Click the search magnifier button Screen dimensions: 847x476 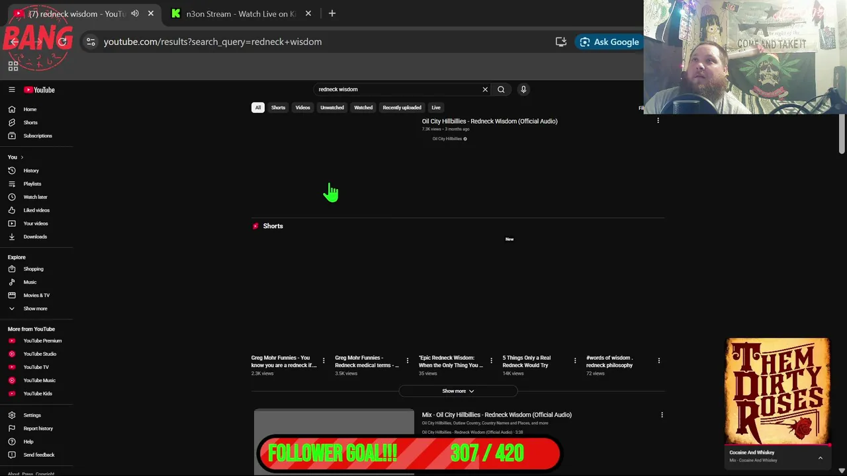click(501, 89)
